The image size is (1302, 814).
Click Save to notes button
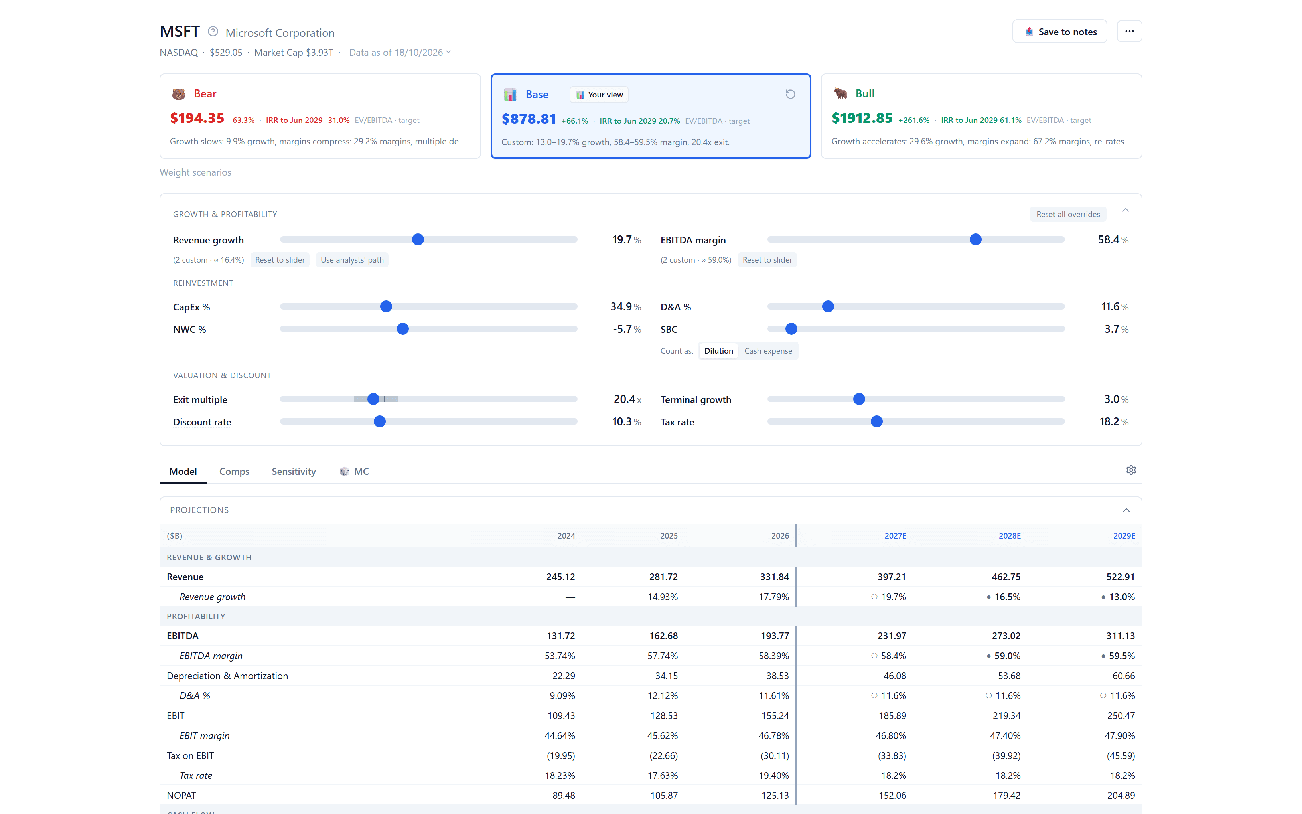tap(1059, 32)
